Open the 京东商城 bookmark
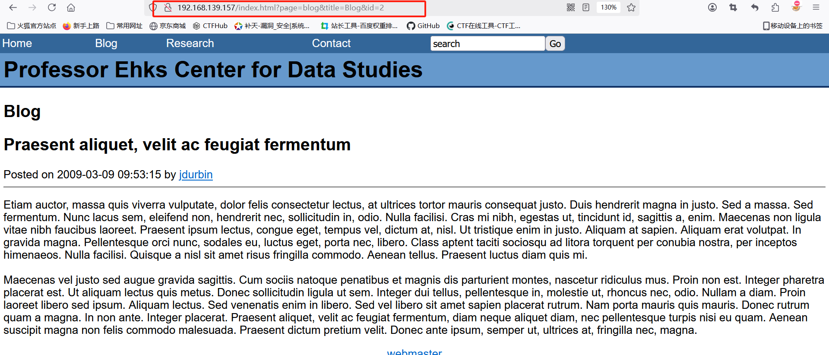The image size is (829, 355). point(168,26)
